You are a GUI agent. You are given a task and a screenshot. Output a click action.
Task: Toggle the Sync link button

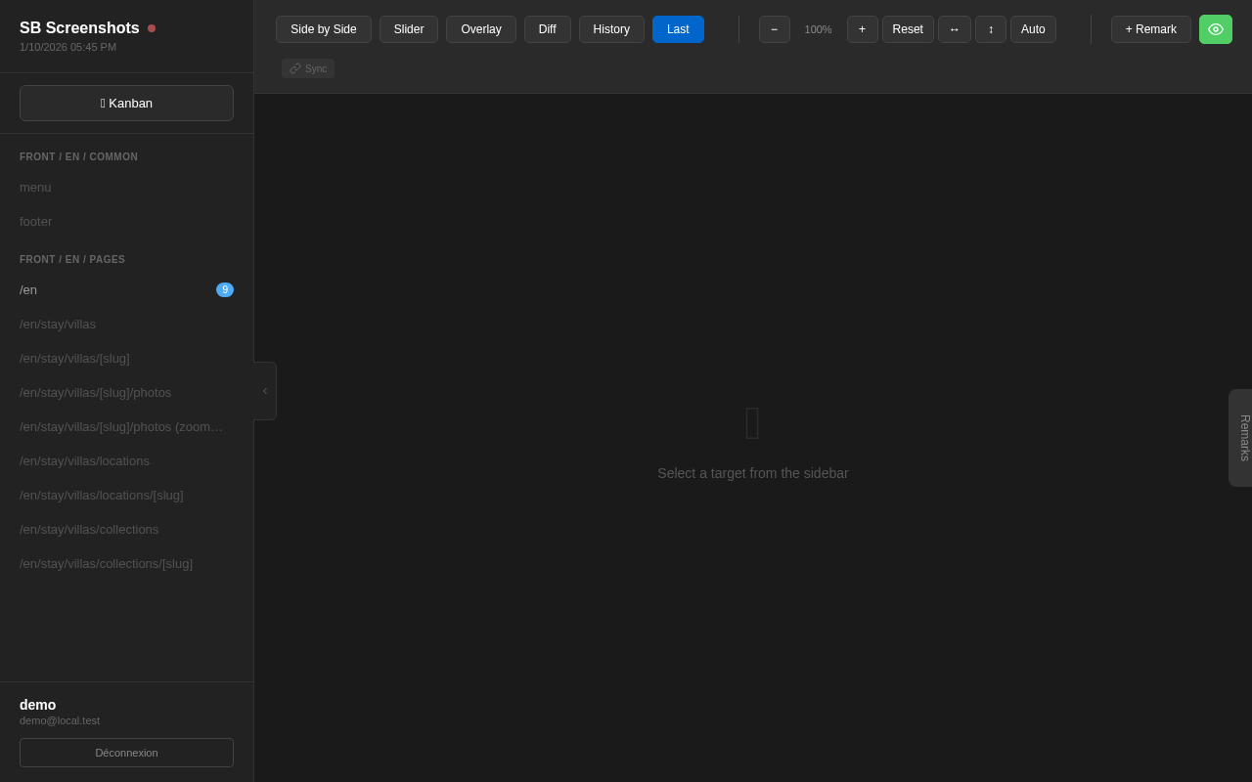pos(308,68)
